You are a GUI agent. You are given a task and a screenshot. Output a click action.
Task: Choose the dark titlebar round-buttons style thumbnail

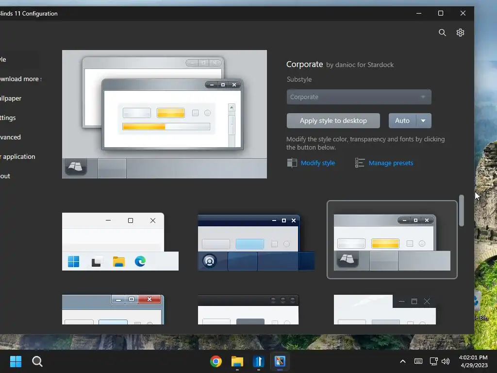(248, 309)
